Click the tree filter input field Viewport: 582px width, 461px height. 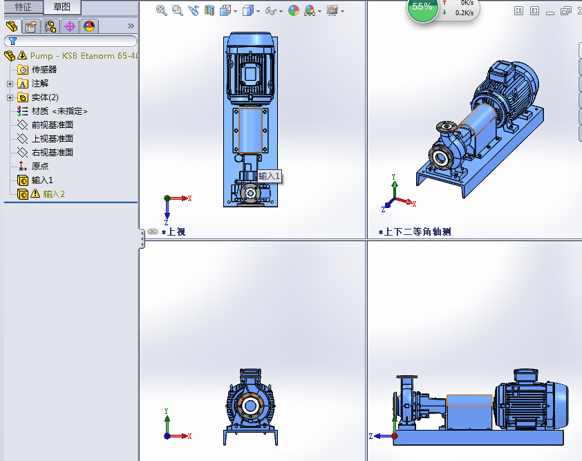[71, 41]
